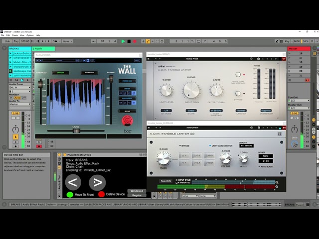Start playback with the green Play button
This screenshot has height=239, width=319.
coord(123,41)
